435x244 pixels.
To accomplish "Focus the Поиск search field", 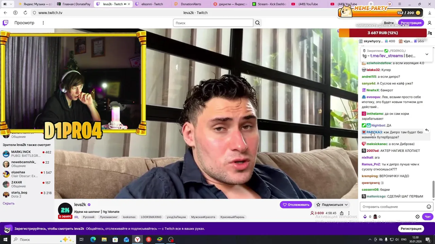I will click(x=213, y=23).
